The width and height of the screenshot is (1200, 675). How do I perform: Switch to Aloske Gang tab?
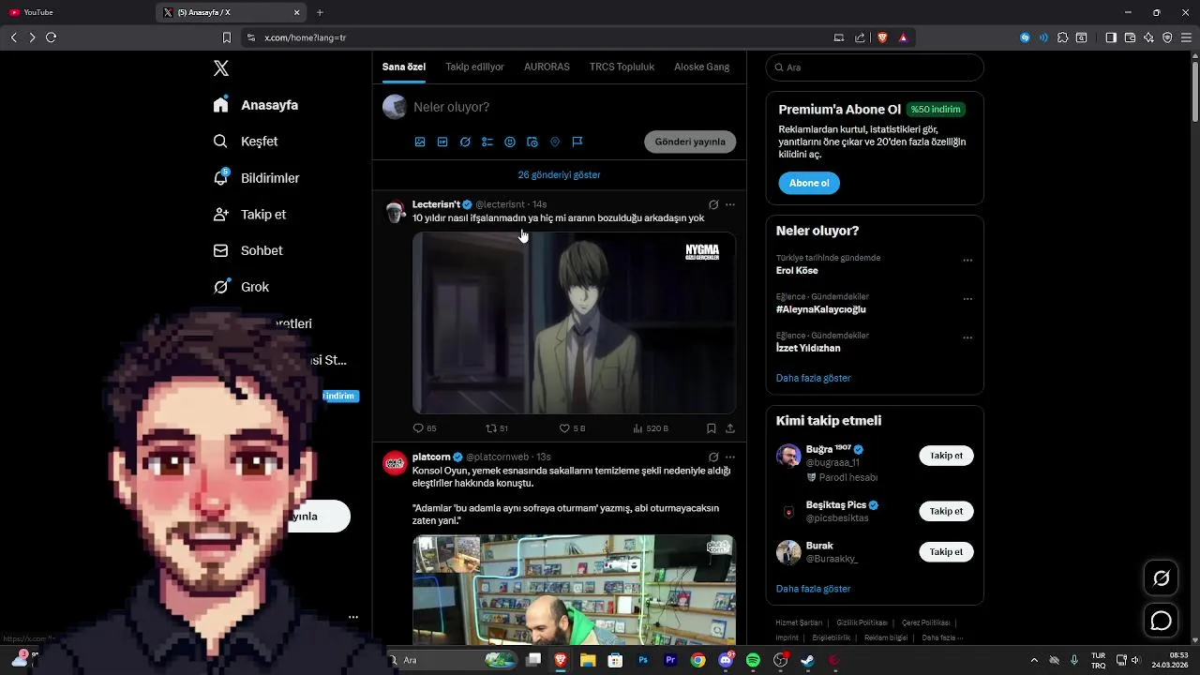701,67
